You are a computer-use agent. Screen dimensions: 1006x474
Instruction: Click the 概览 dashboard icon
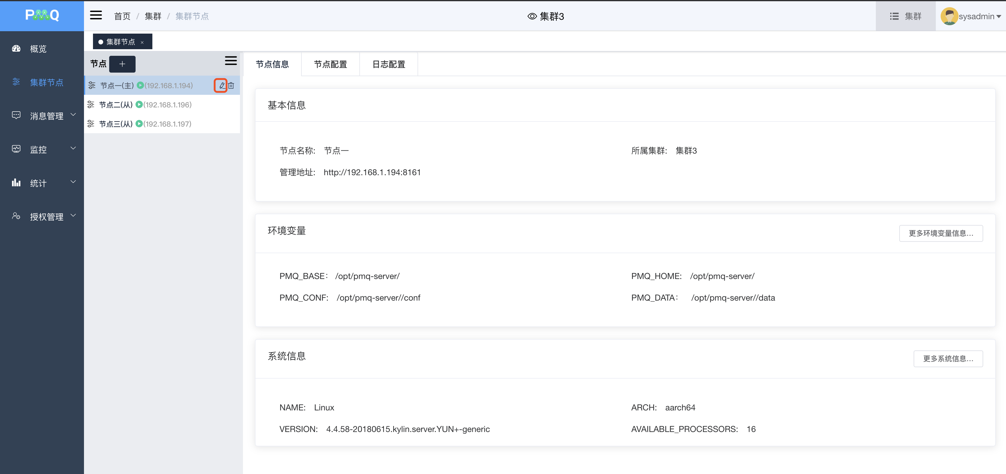(16, 49)
